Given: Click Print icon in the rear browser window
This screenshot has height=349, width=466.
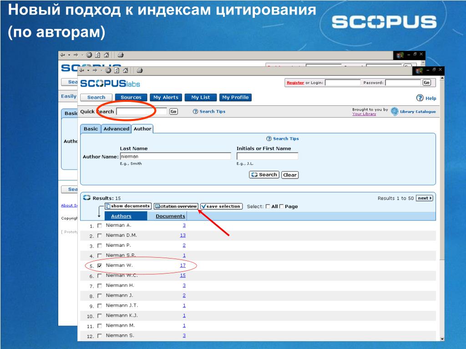Looking at the screenshot, I should click(120, 55).
